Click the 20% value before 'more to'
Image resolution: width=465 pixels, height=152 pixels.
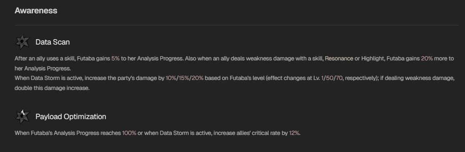coord(427,59)
